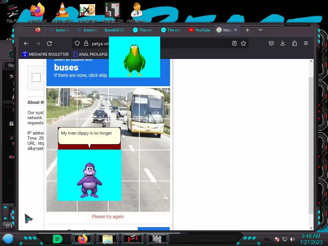Click the green Peedy parrot character
The height and width of the screenshot is (246, 328).
[135, 60]
